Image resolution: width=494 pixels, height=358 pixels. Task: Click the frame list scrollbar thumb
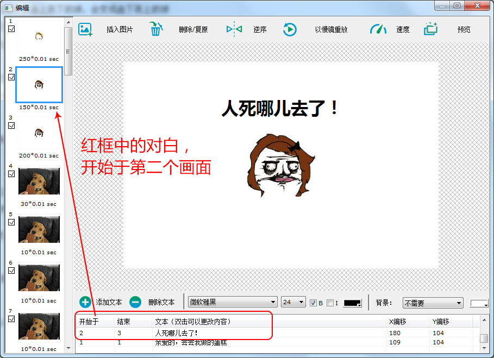tap(68, 51)
